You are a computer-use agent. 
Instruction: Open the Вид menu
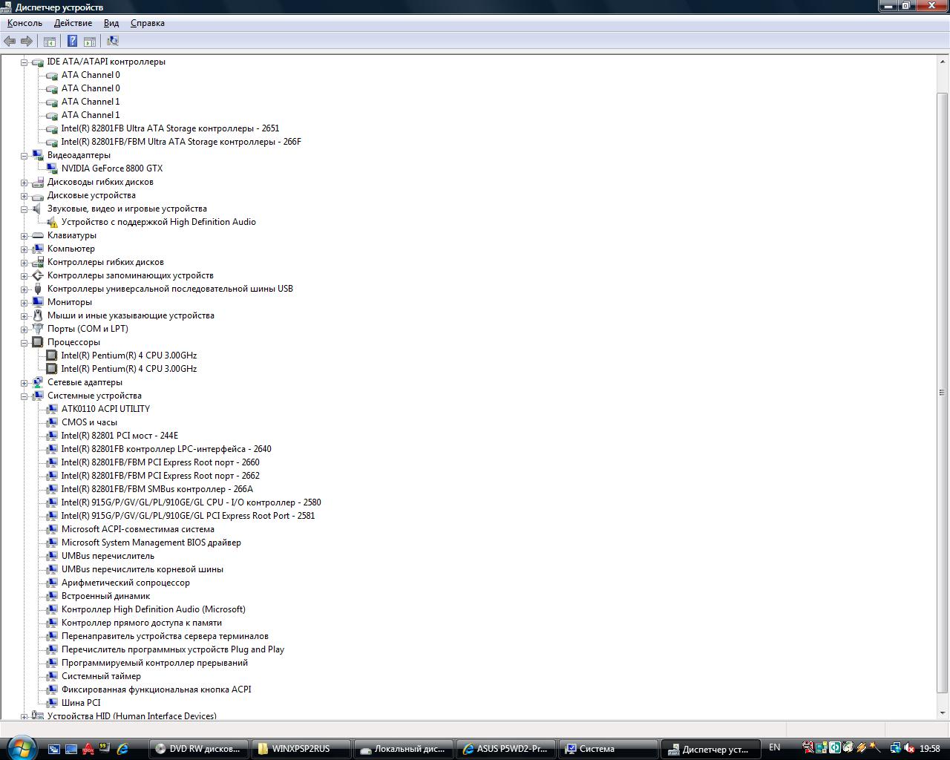tap(111, 23)
